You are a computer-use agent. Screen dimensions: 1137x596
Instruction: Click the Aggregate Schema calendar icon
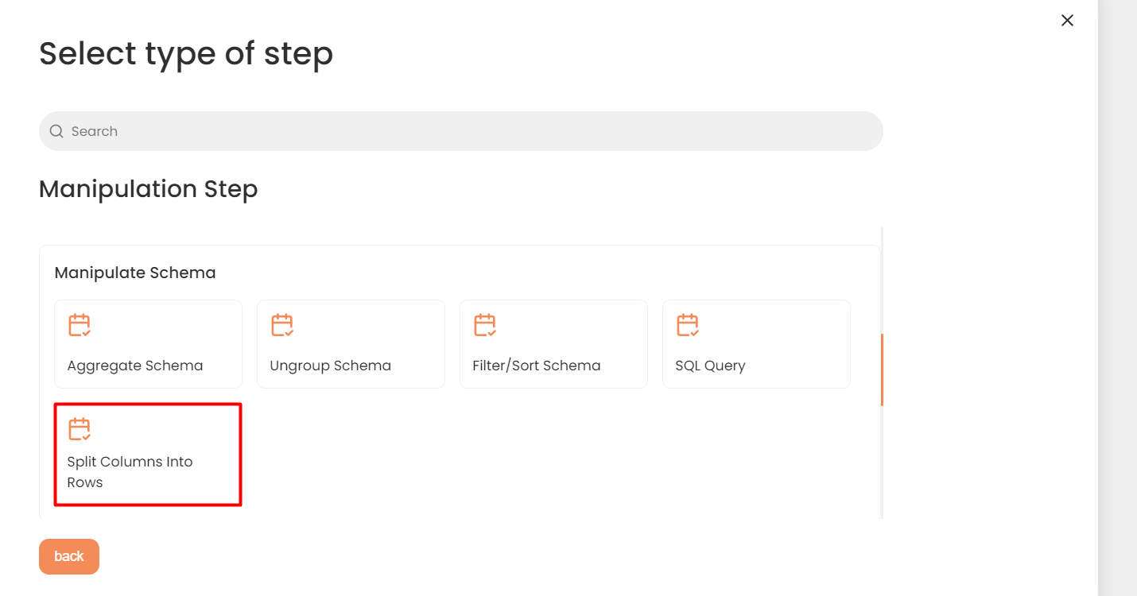coord(80,325)
